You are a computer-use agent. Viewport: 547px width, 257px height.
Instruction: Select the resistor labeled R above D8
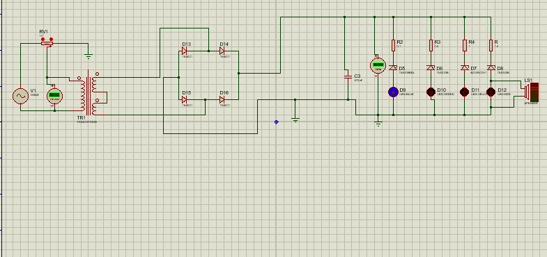tap(491, 45)
